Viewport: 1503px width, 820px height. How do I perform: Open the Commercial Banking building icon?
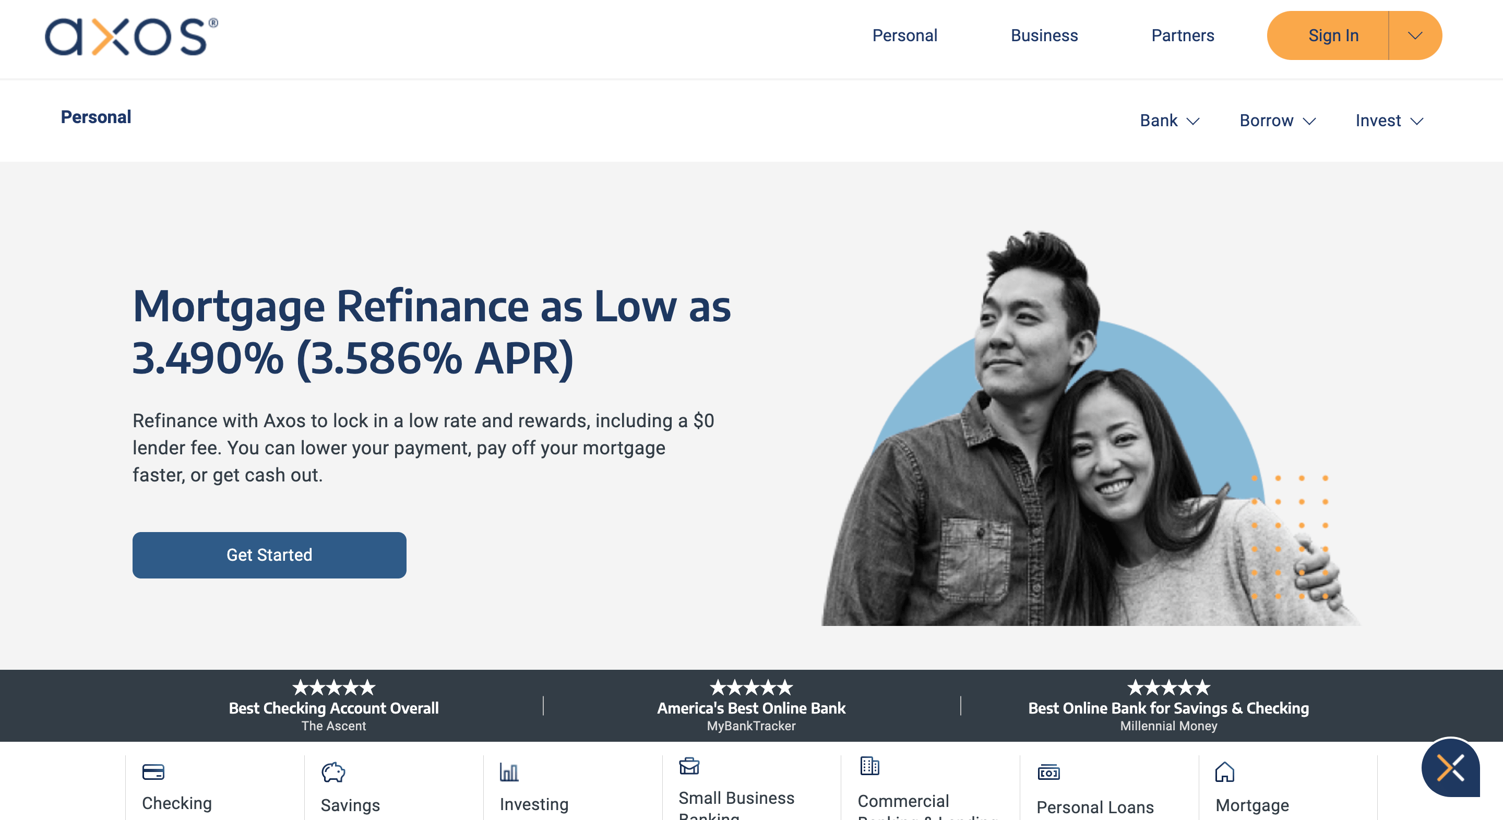[869, 766]
